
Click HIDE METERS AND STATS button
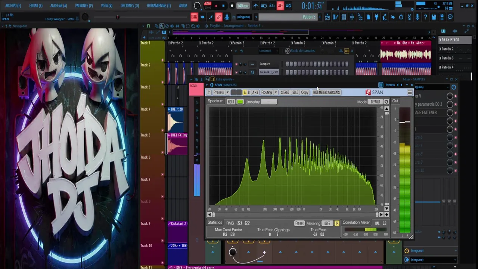pyautogui.click(x=327, y=92)
